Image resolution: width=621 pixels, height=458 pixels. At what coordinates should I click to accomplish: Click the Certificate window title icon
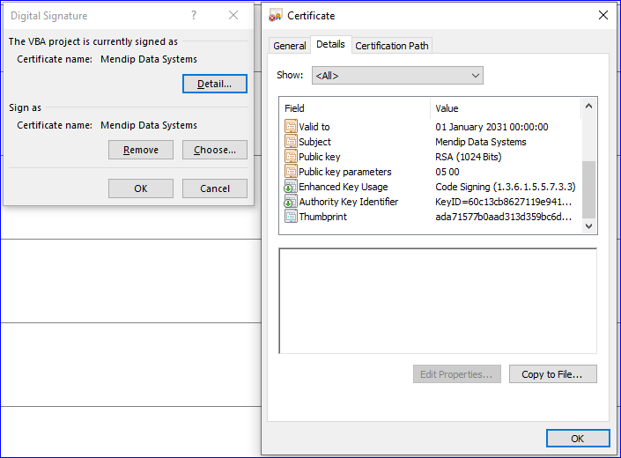tap(275, 16)
